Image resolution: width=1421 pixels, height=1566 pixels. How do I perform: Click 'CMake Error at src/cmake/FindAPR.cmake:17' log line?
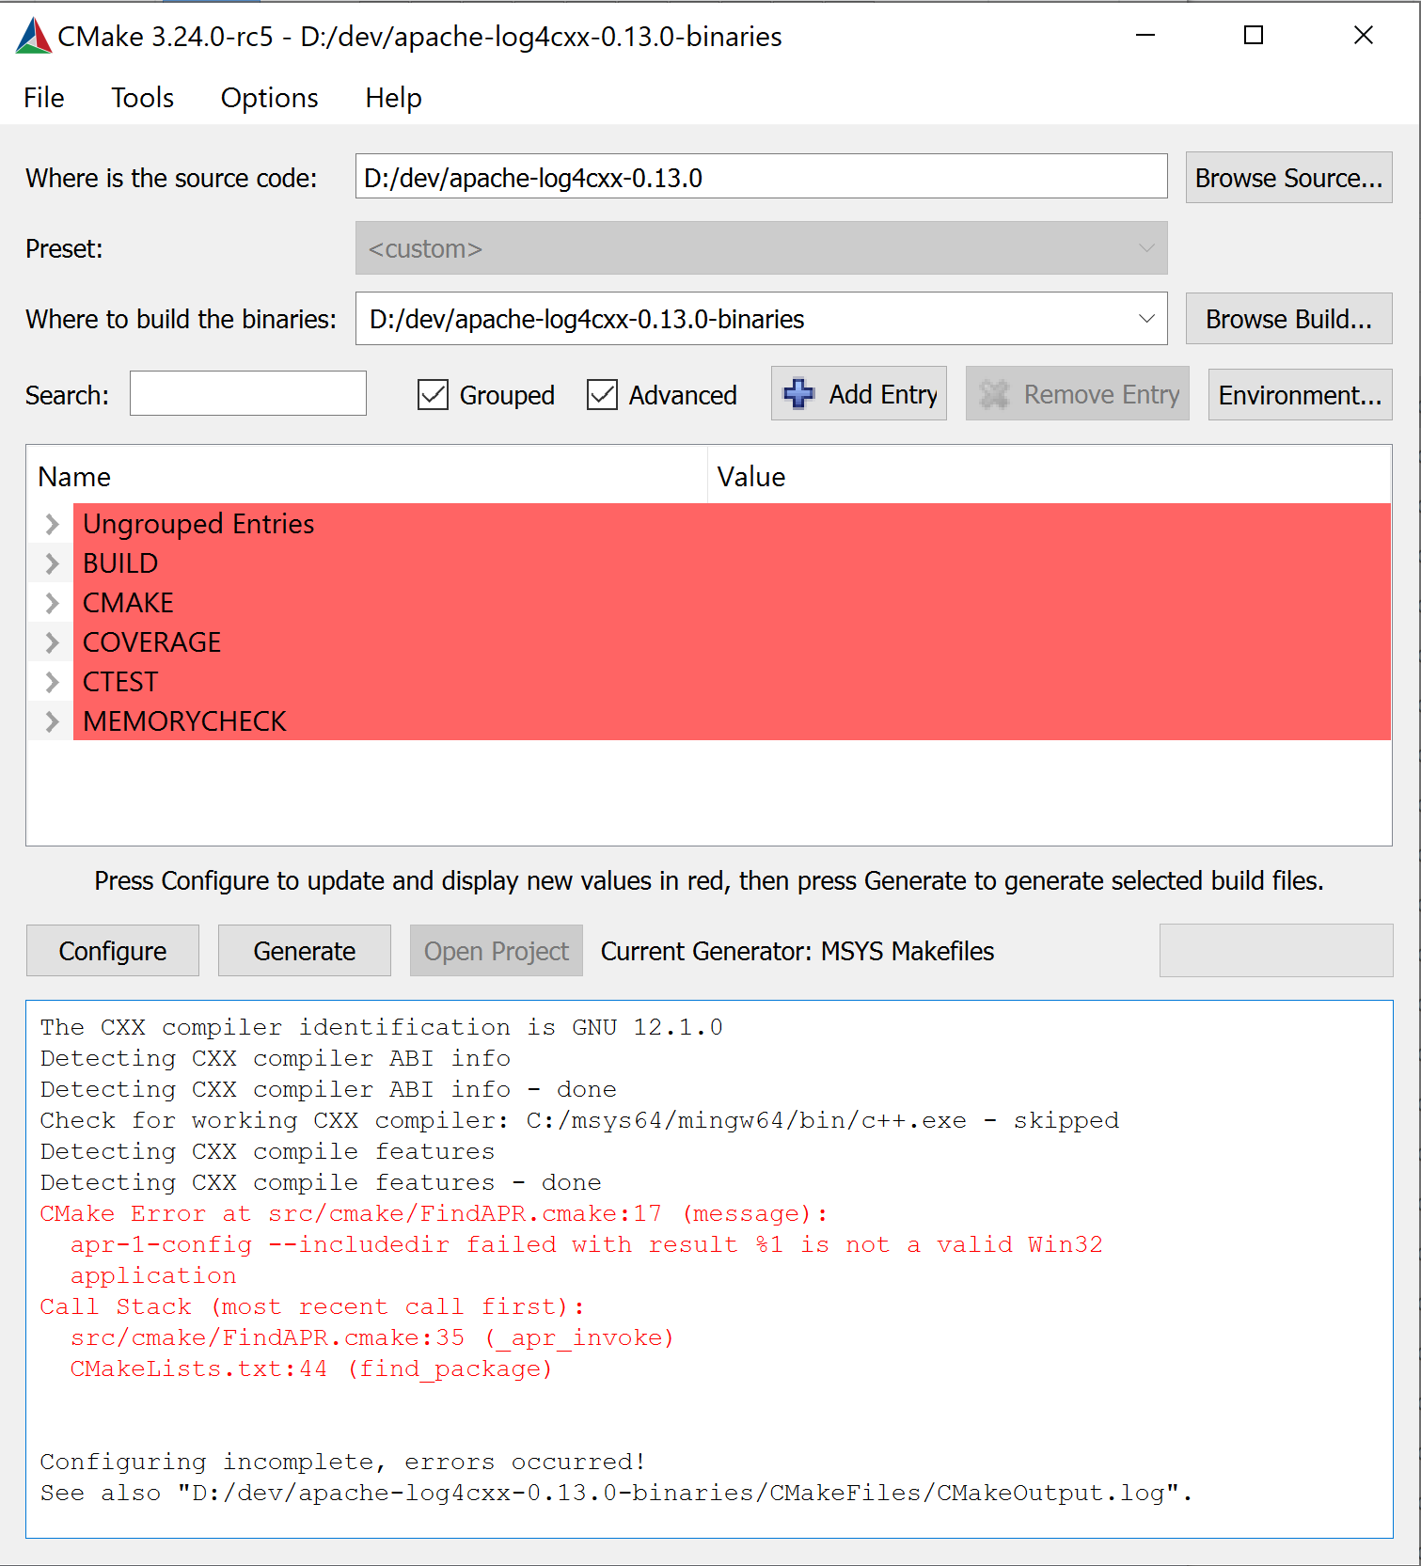(433, 1213)
